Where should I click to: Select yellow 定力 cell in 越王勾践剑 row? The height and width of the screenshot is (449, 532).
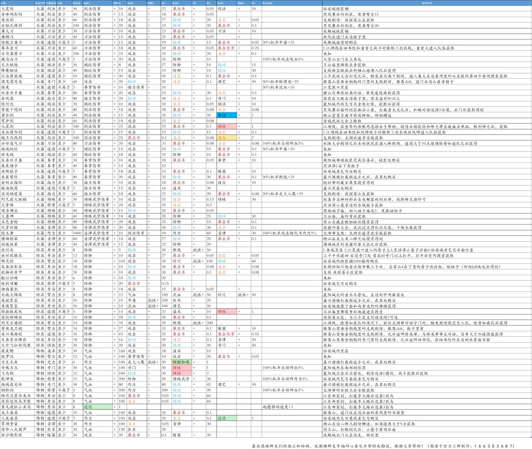227,138
